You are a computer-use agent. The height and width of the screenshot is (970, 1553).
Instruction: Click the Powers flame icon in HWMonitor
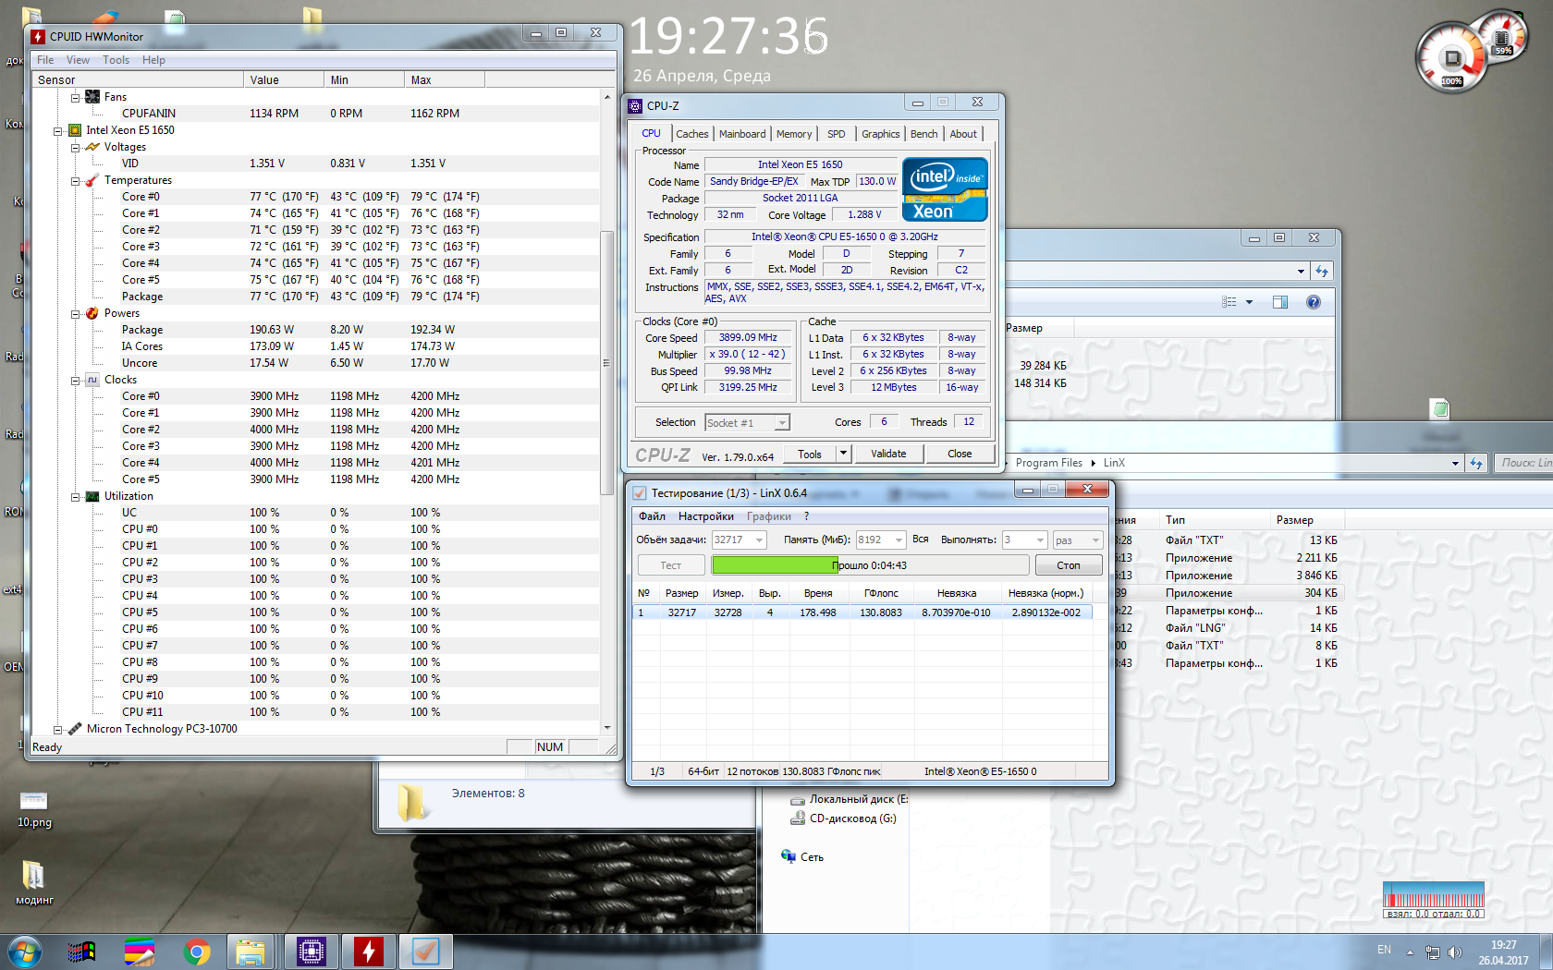click(x=92, y=313)
